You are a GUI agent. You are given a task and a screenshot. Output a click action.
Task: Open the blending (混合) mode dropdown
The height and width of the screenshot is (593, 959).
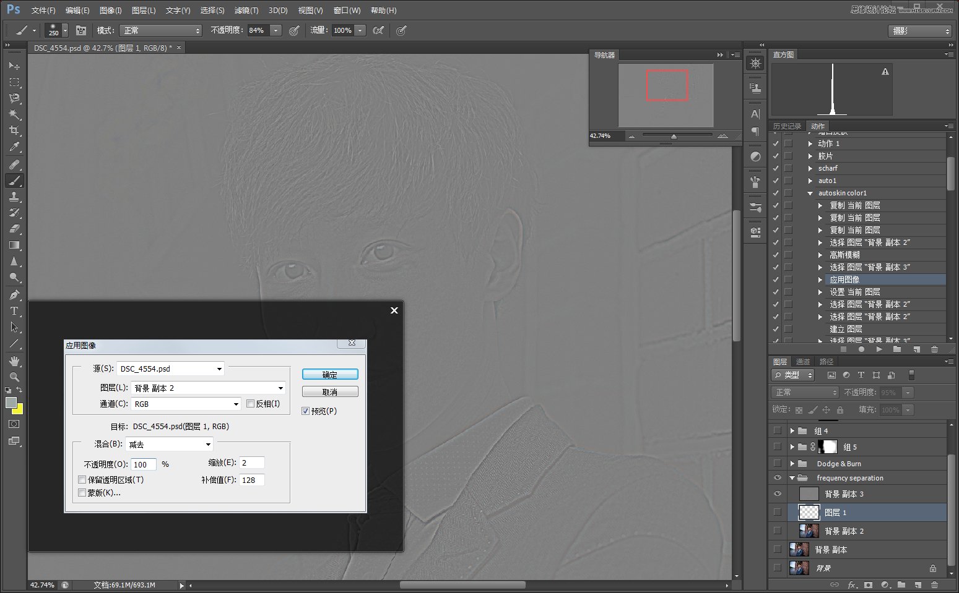click(x=170, y=445)
